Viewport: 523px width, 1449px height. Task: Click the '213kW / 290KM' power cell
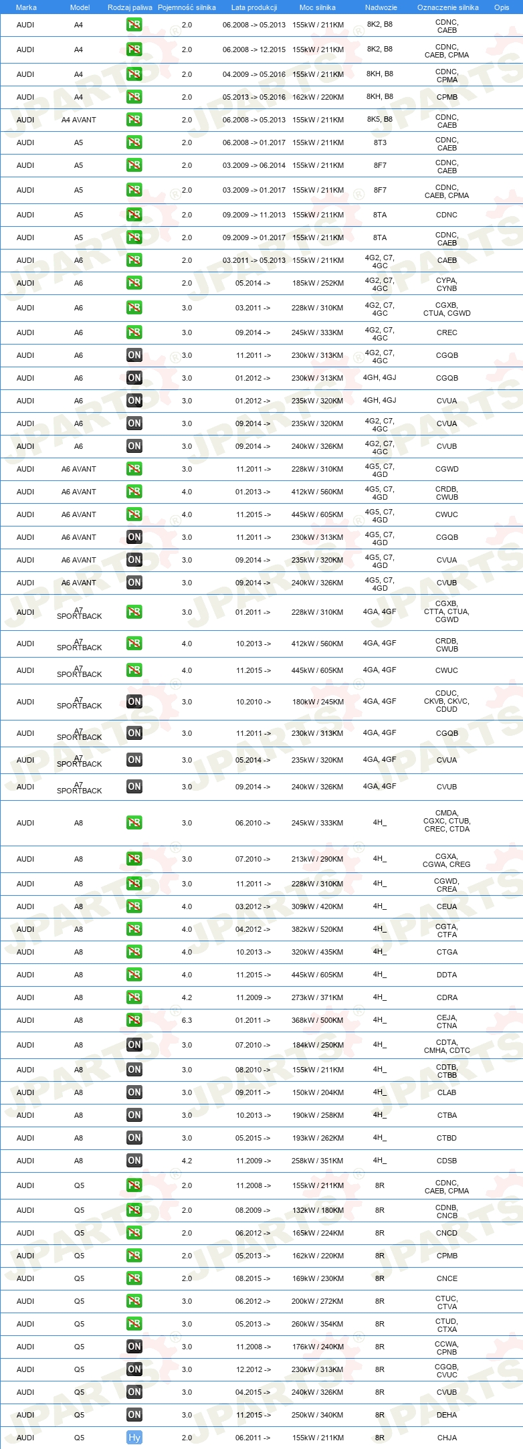coord(318,859)
